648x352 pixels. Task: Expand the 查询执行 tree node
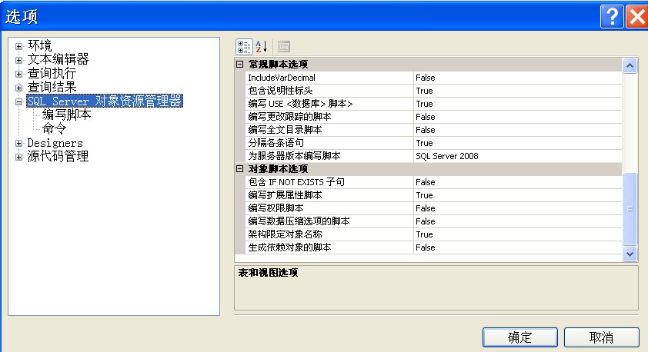tap(18, 75)
